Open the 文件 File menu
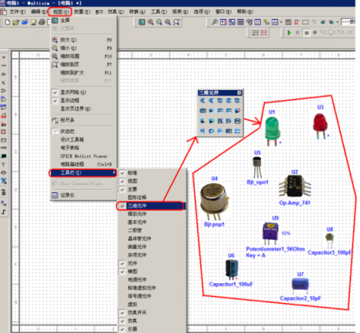Image resolution: width=360 pixels, height=333 pixels. point(17,12)
